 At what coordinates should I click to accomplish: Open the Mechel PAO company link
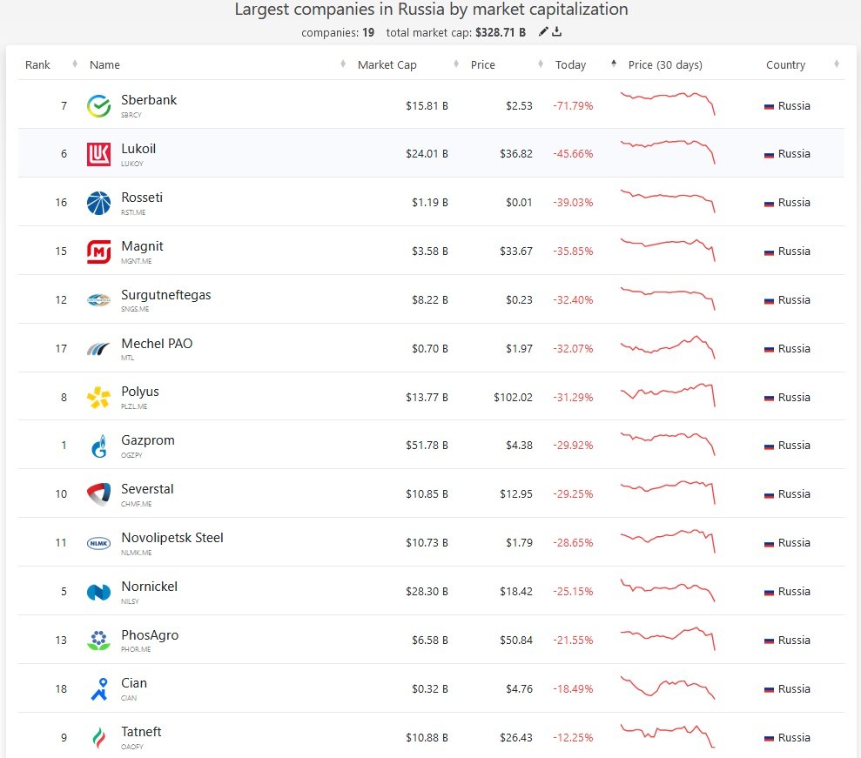point(157,344)
